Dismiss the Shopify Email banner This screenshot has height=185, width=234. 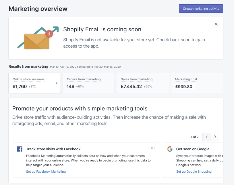[216, 24]
